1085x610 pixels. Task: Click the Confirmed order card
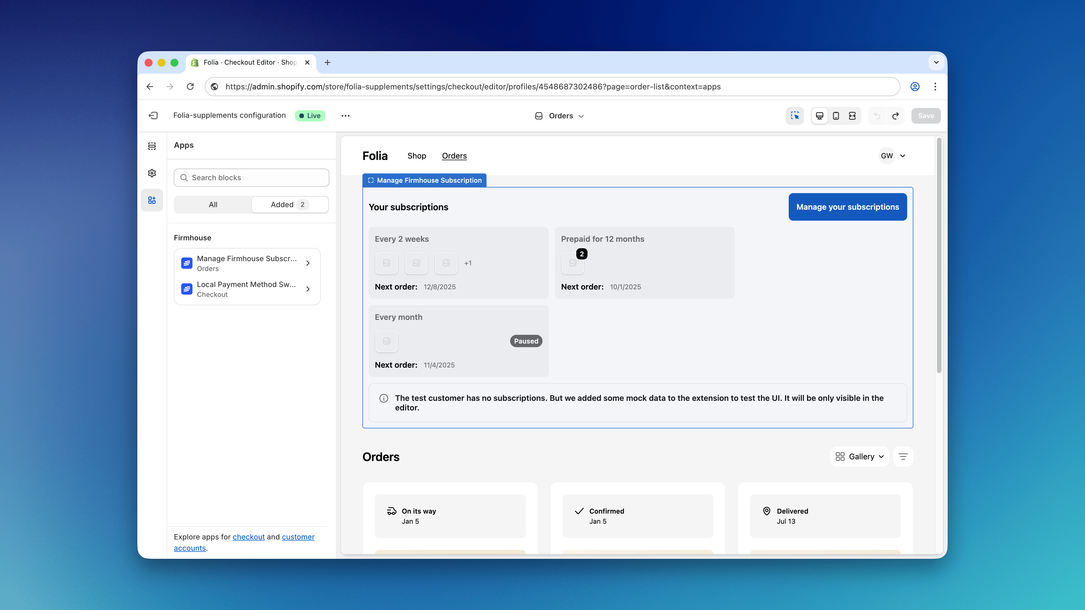(x=637, y=516)
